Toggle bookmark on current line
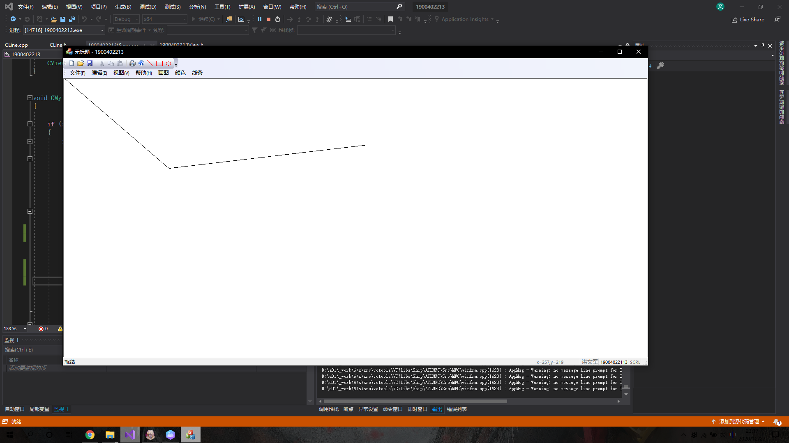This screenshot has width=789, height=443. (390, 19)
